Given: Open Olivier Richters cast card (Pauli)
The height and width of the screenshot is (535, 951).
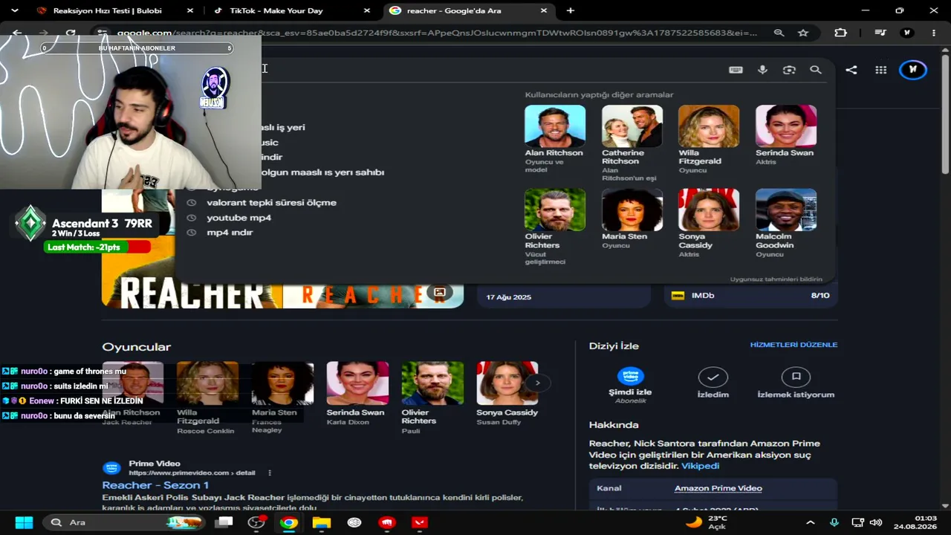Looking at the screenshot, I should click(x=432, y=398).
